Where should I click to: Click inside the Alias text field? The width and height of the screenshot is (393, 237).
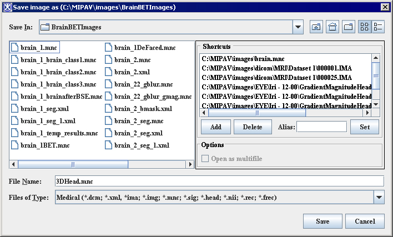(x=321, y=127)
